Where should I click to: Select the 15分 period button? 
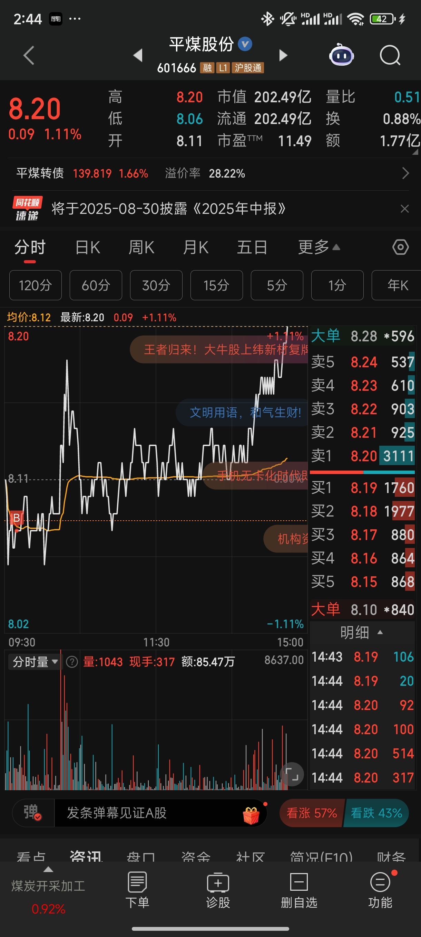click(216, 285)
